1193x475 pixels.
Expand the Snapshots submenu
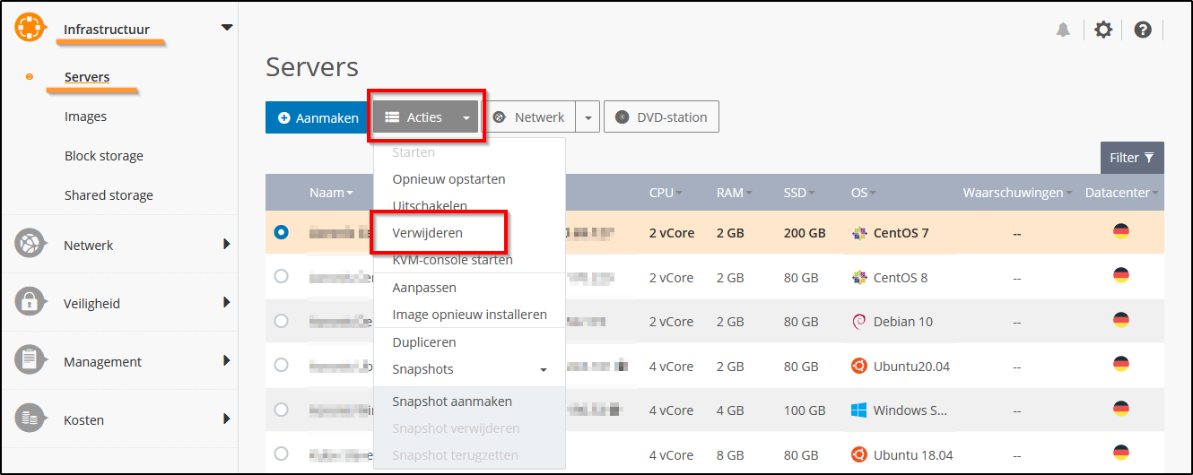[x=470, y=369]
